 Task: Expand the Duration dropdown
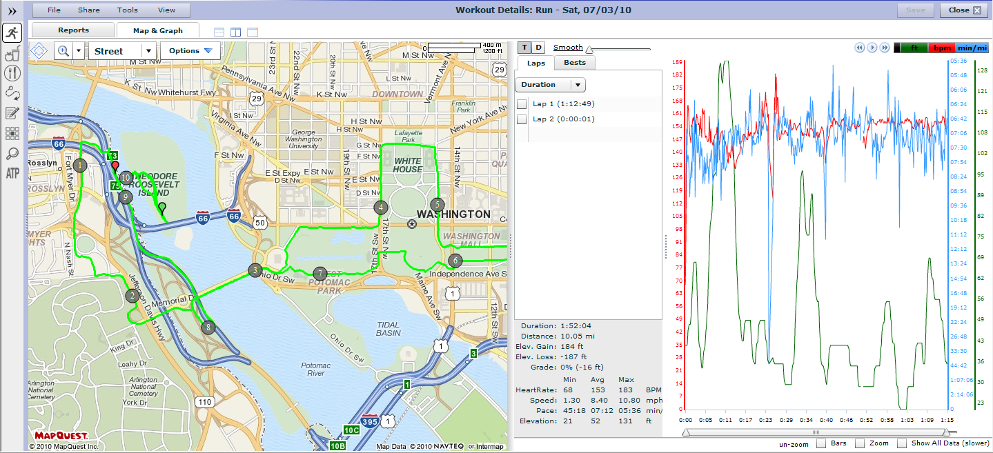pos(550,85)
